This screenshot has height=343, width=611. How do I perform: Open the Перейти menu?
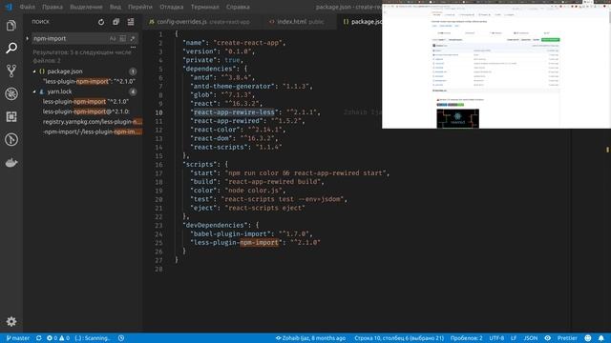point(140,7)
